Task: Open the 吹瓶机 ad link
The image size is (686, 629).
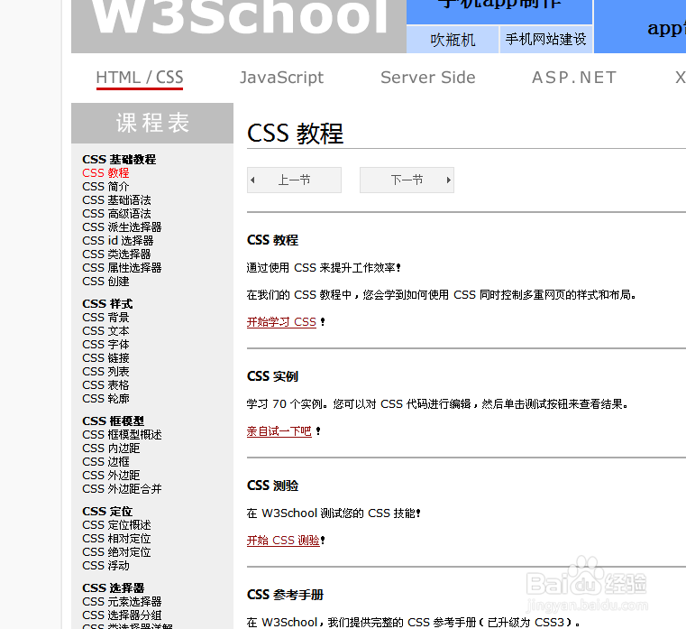Action: (x=453, y=40)
